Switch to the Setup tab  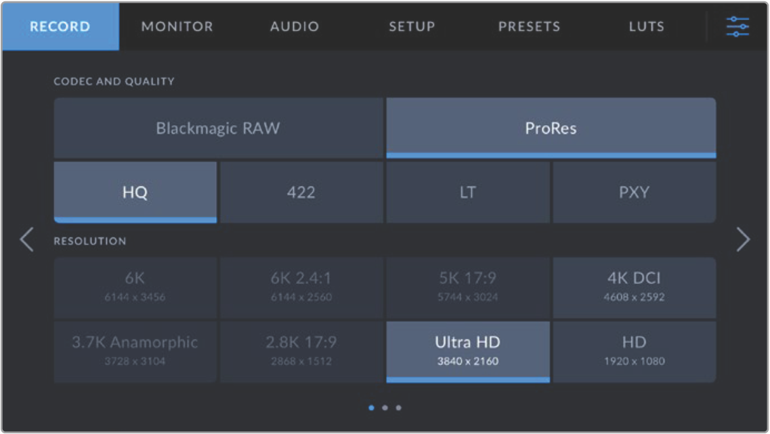[x=412, y=27]
